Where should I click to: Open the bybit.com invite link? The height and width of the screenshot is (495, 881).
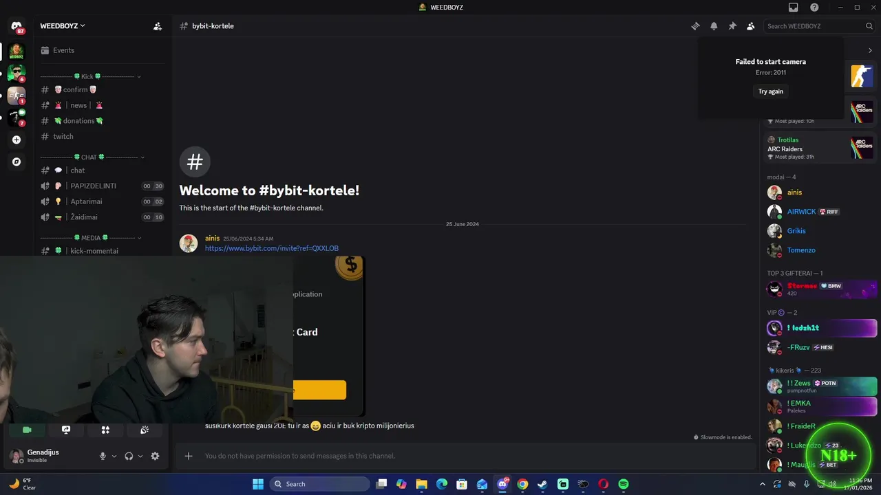272,248
